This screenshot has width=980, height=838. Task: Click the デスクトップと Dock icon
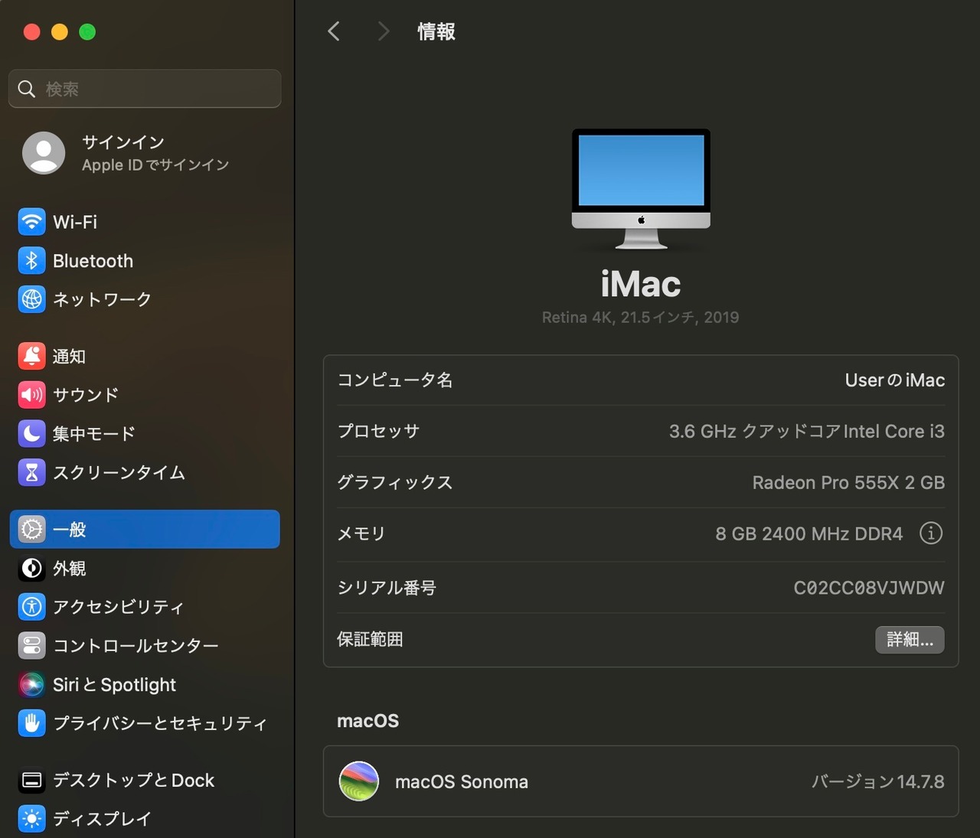pyautogui.click(x=31, y=780)
